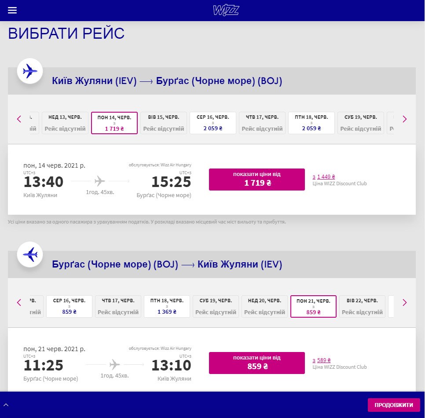This screenshot has width=425, height=418.
Task: Click the return date carousel right arrow
Action: point(404,303)
